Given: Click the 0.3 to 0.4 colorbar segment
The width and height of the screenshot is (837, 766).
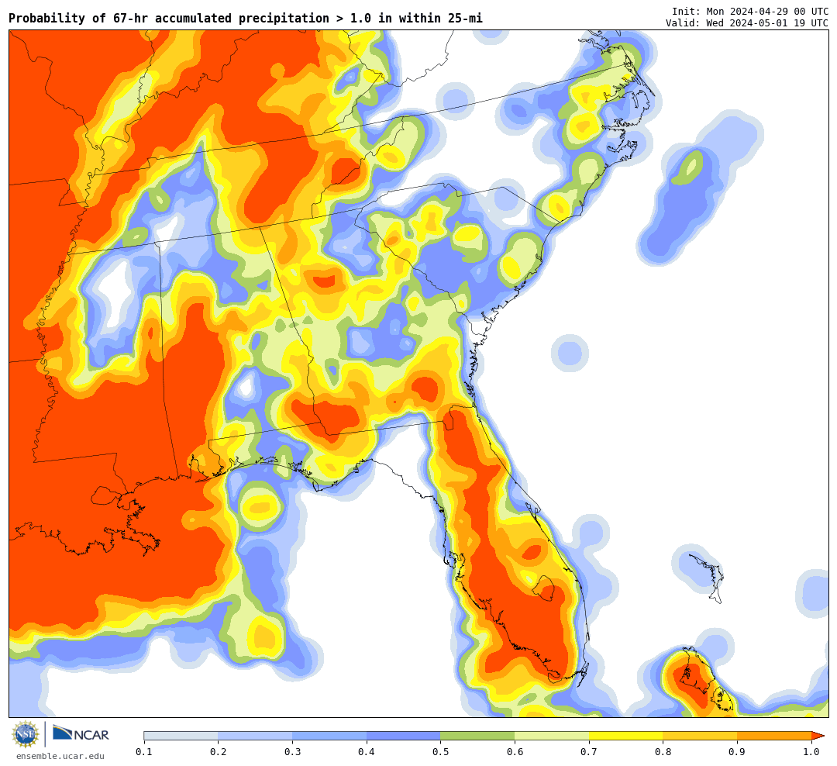Looking at the screenshot, I should 329,736.
